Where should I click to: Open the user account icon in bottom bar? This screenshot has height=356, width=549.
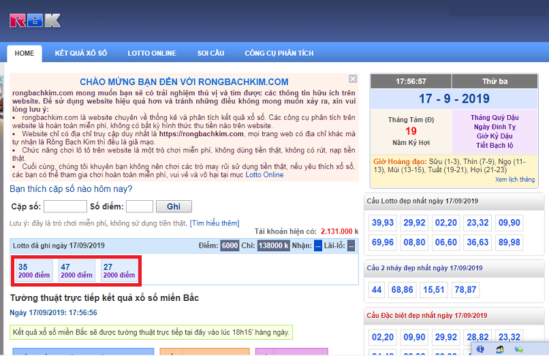click(499, 349)
